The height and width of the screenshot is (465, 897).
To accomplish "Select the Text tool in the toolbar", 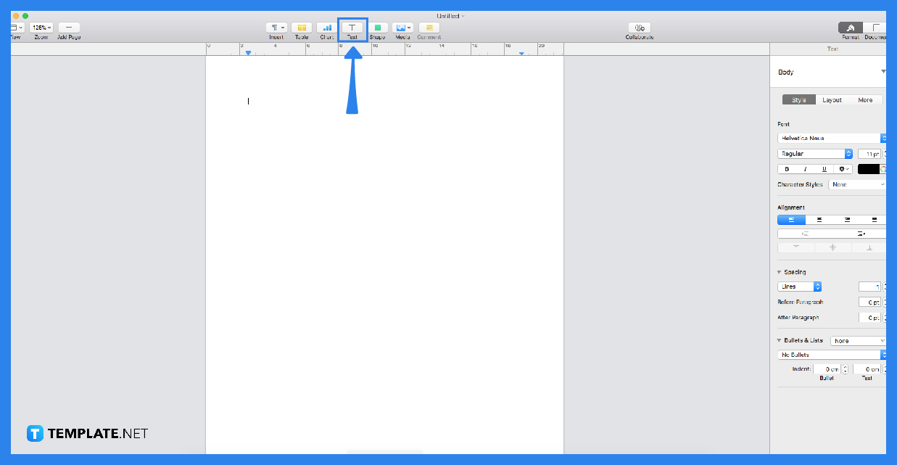I will pos(352,27).
